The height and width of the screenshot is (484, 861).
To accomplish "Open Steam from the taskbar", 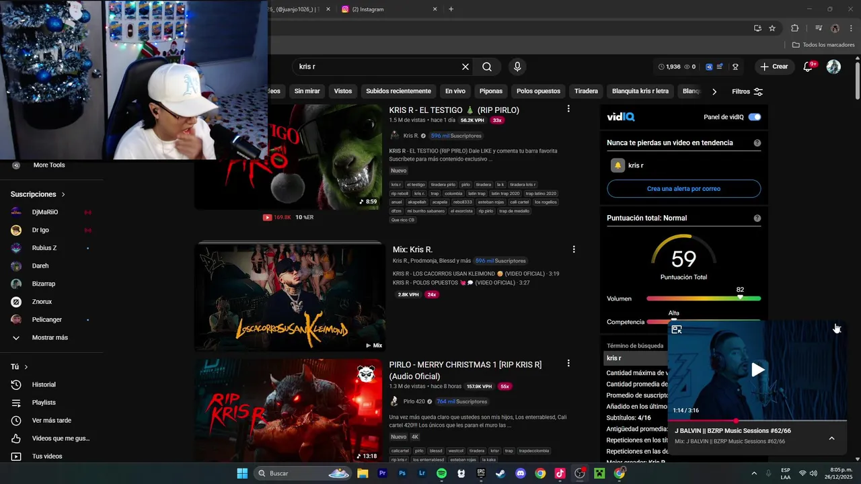I will coord(500,473).
